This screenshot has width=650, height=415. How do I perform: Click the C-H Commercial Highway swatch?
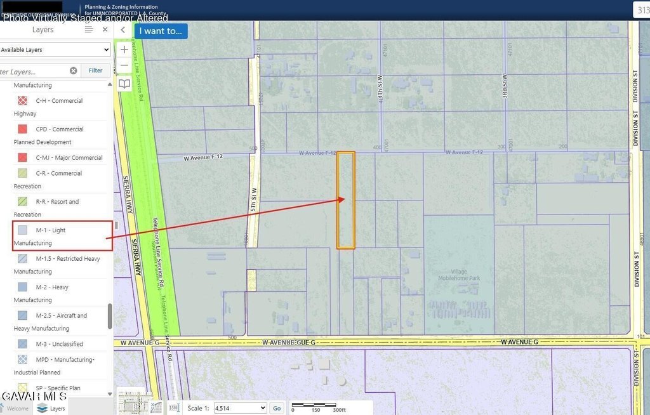22,100
